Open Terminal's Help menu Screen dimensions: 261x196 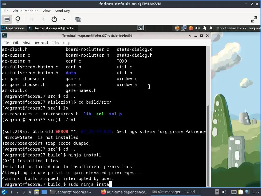coord(67,43)
